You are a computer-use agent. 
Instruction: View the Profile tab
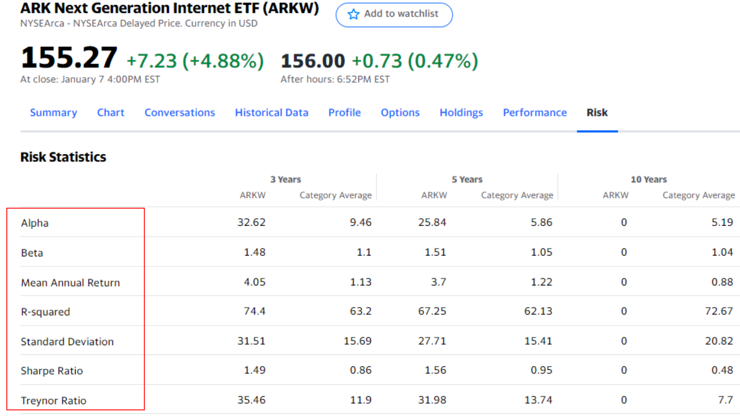click(x=345, y=113)
